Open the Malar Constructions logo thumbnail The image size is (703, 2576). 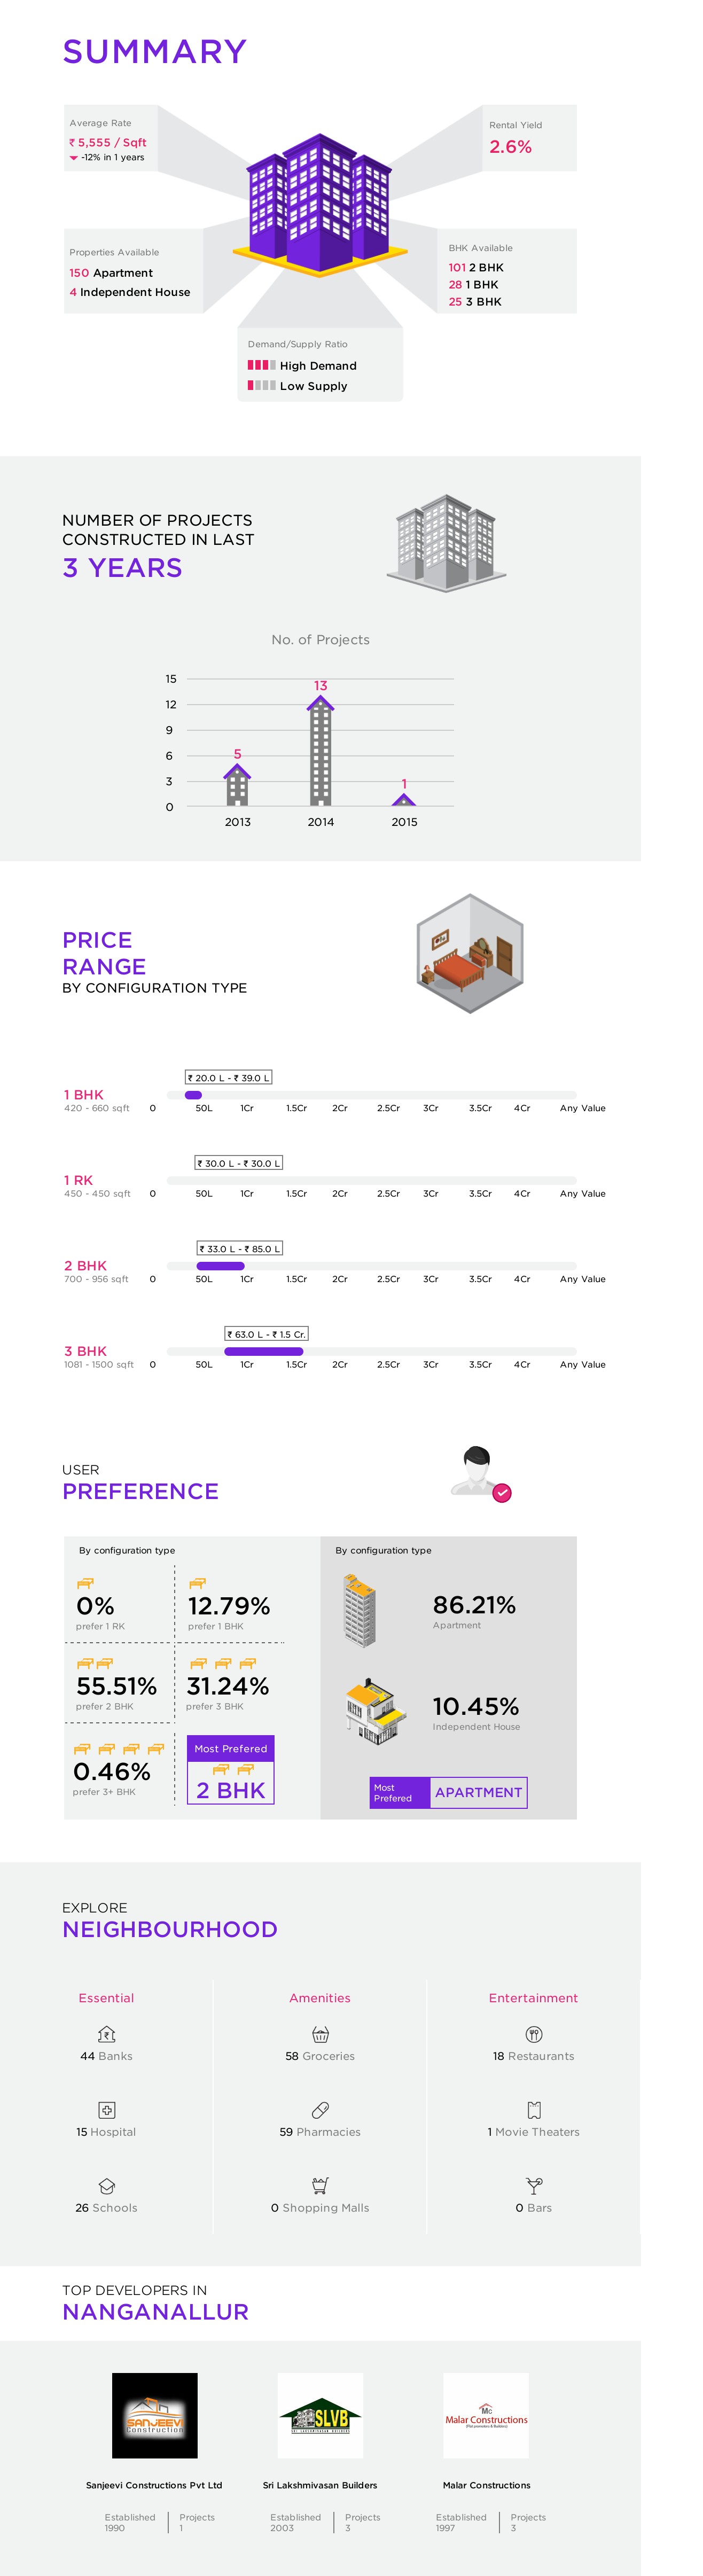pyautogui.click(x=486, y=2415)
